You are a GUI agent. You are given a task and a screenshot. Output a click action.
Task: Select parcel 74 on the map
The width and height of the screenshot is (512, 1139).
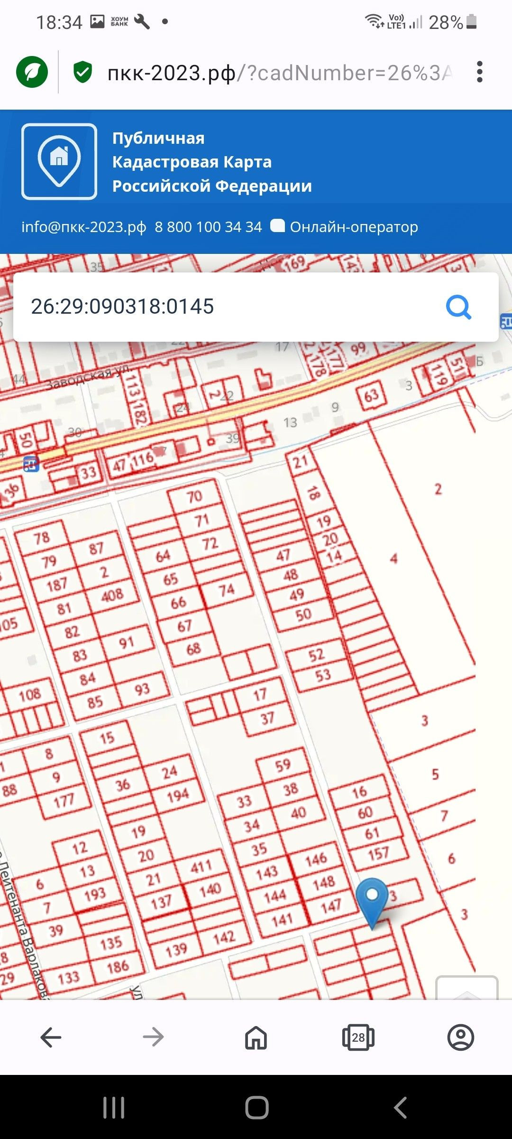(227, 590)
